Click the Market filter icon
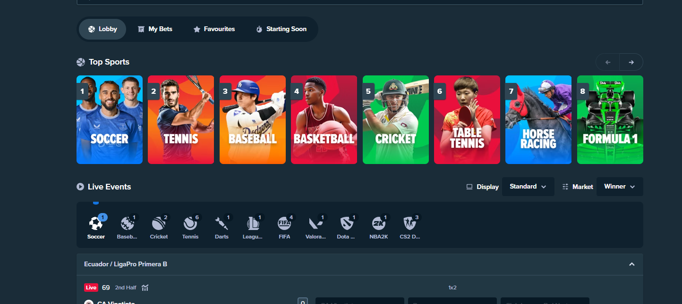 (565, 187)
